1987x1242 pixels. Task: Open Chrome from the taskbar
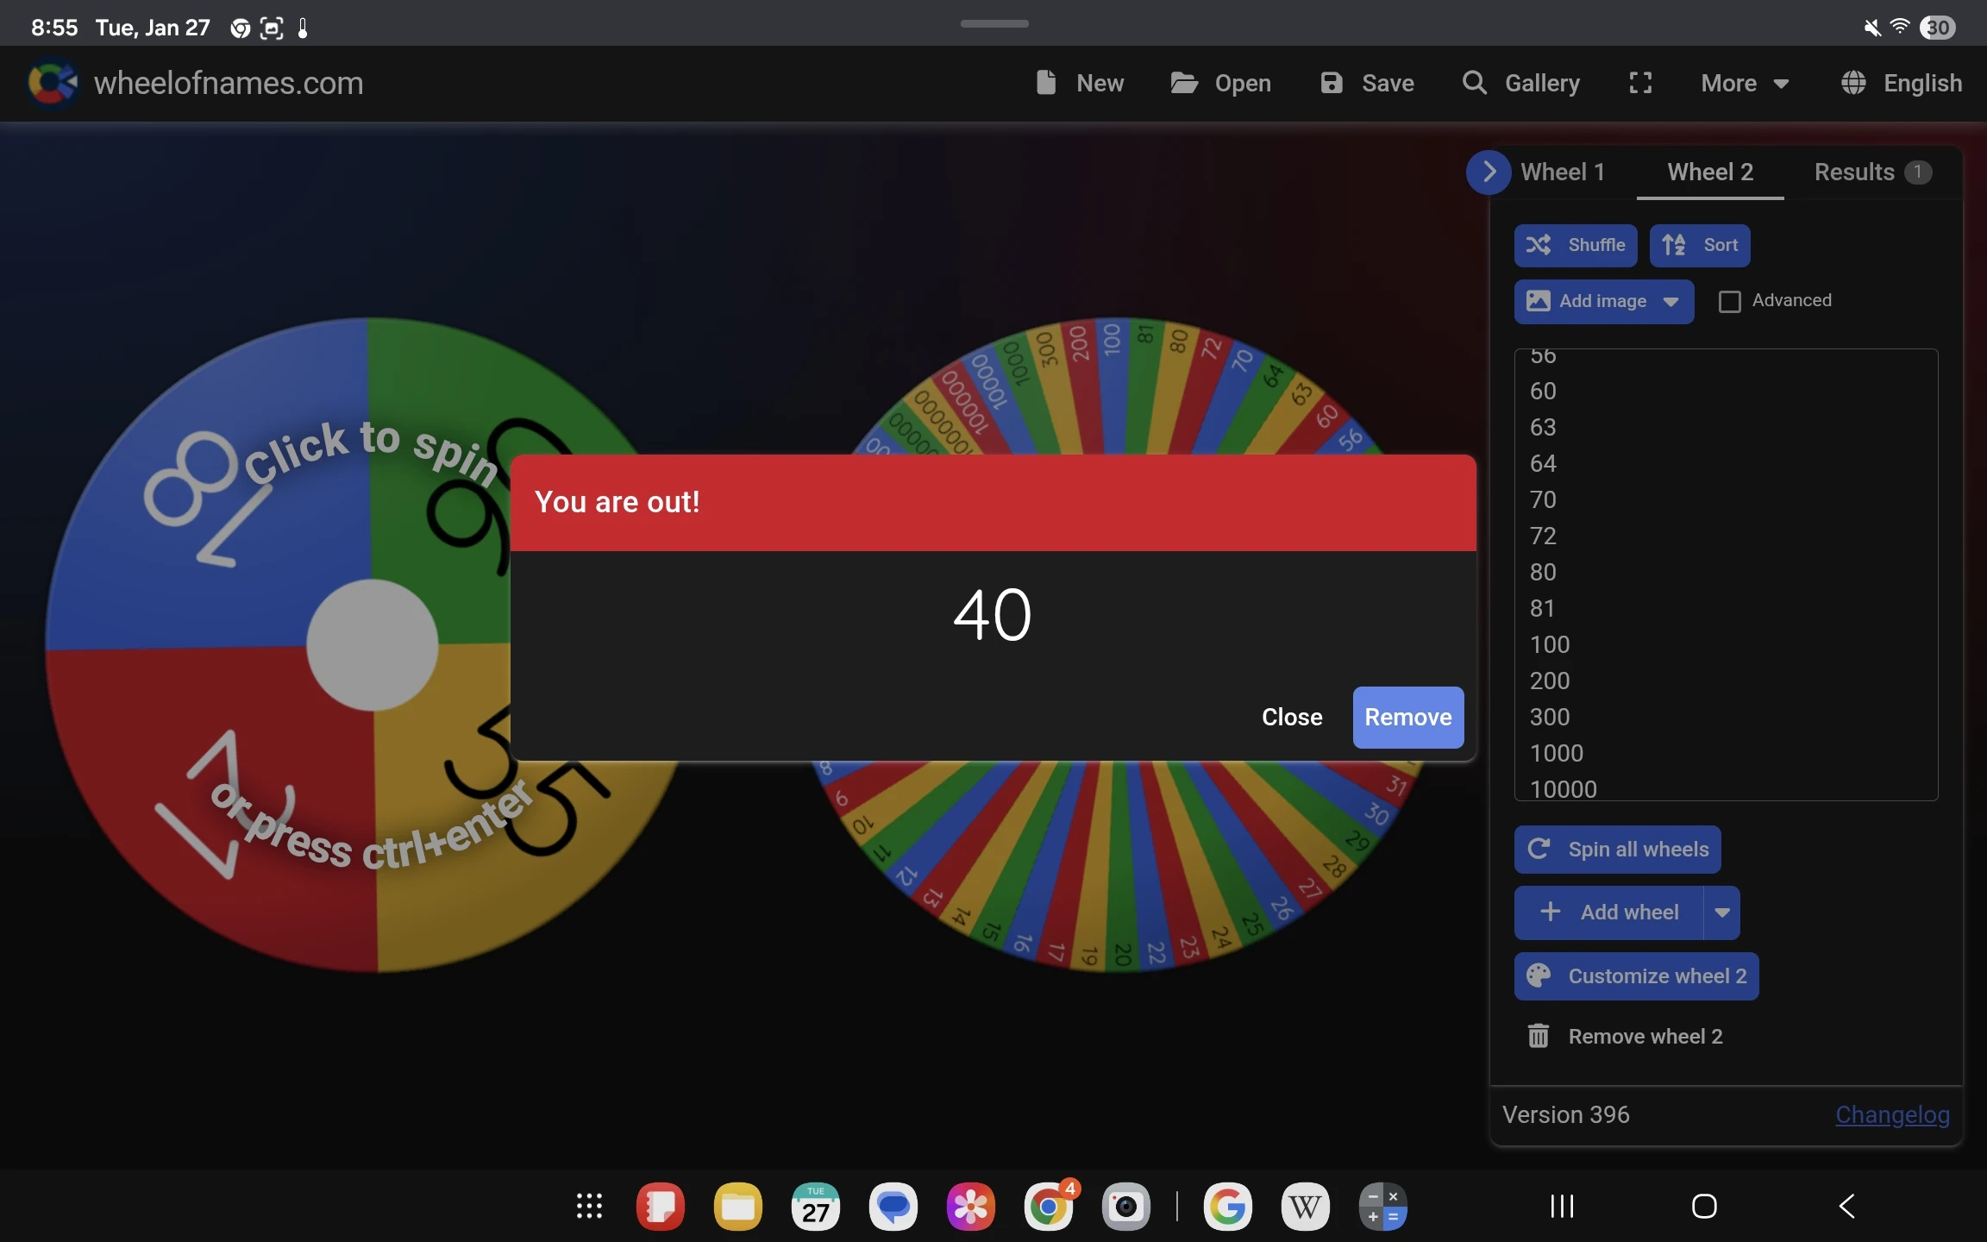click(1048, 1206)
